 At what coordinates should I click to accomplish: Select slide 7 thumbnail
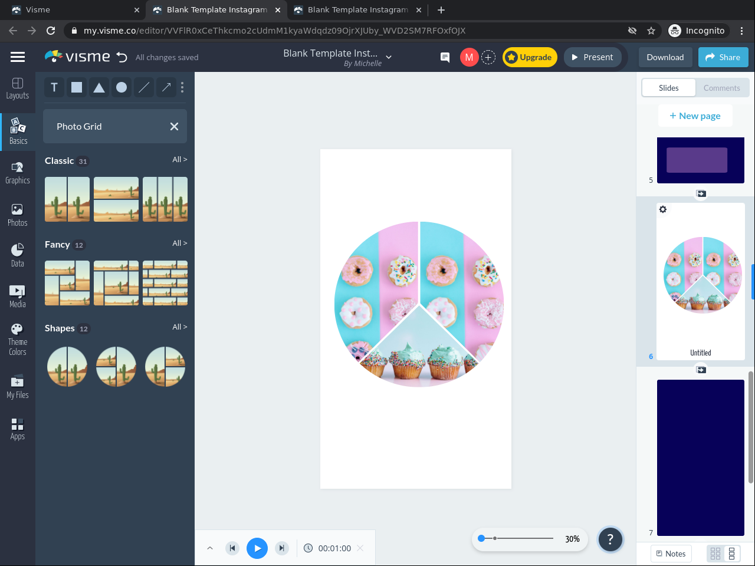701,458
